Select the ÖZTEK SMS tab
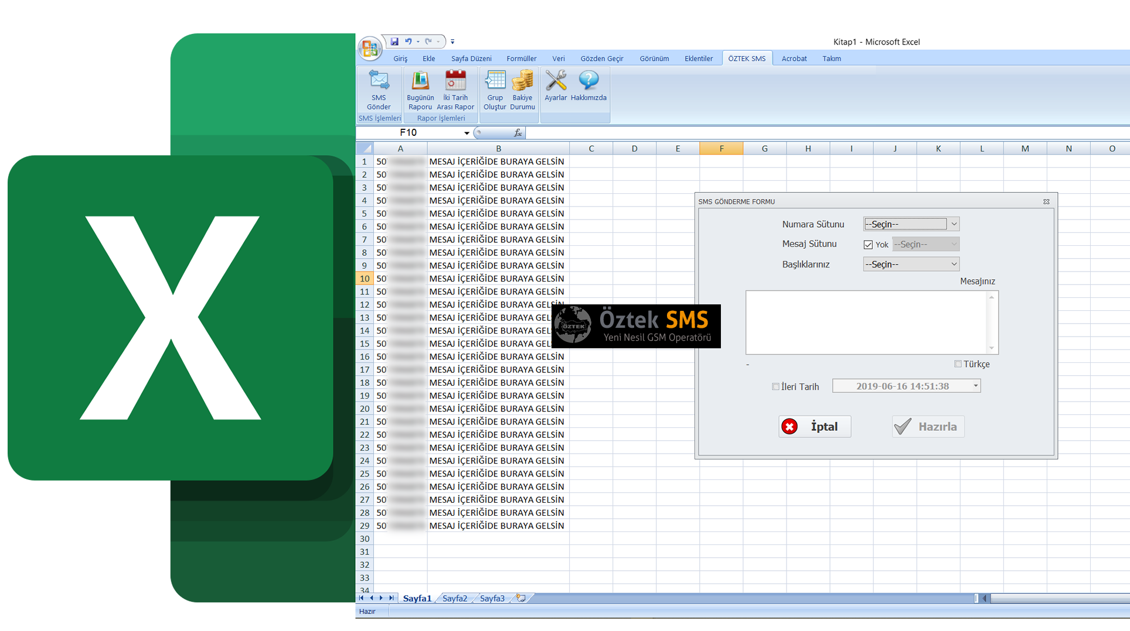 click(747, 59)
